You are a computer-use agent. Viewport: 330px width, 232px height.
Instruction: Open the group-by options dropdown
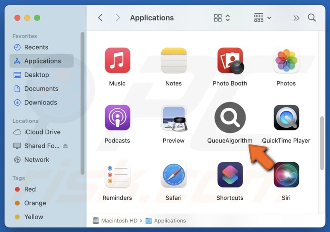[262, 18]
